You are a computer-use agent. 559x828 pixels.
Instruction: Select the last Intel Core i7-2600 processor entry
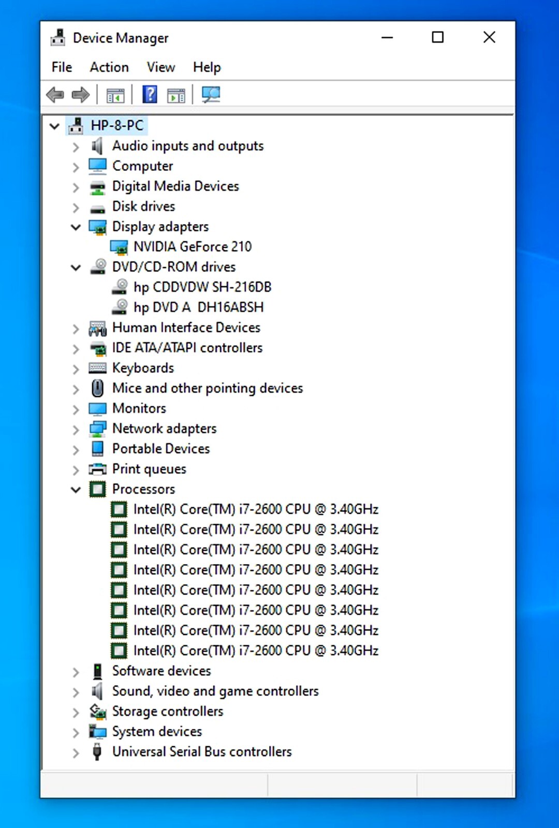[256, 650]
